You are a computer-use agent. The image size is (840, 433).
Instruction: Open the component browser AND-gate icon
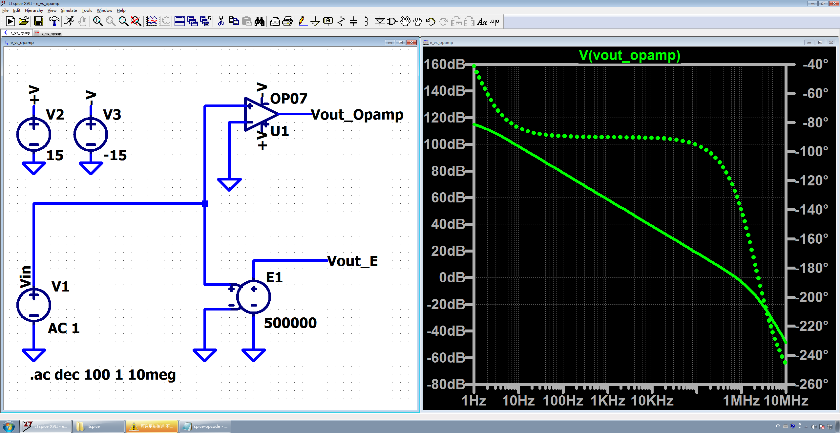392,22
